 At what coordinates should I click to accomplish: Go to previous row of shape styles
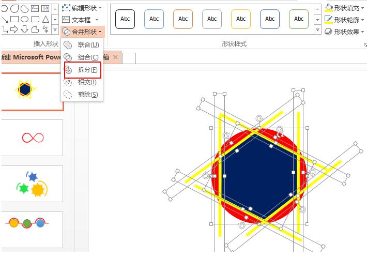(x=317, y=9)
